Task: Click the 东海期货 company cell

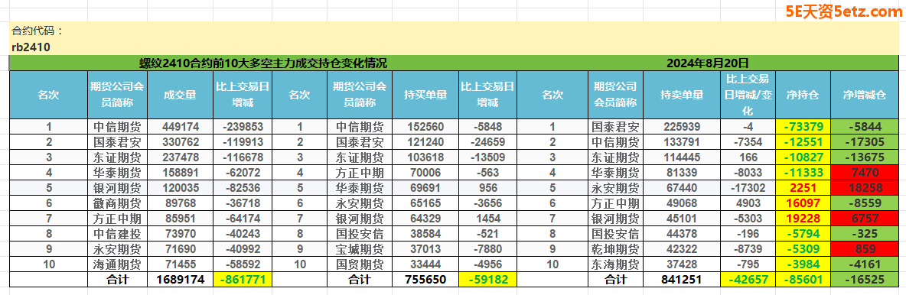Action: click(x=615, y=264)
